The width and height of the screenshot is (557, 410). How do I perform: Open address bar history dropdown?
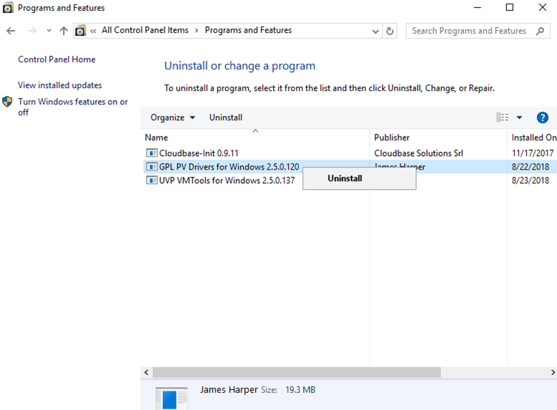[x=375, y=31]
